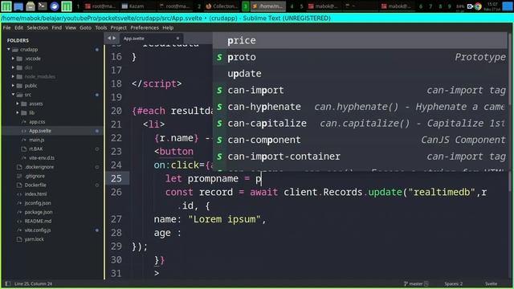Pick the can-hyphenate suggestion
The image size is (514, 289).
[x=360, y=107]
